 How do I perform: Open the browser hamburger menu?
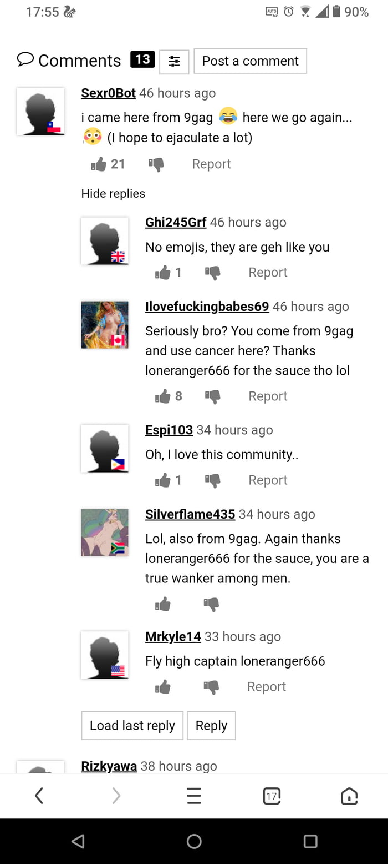(x=193, y=796)
